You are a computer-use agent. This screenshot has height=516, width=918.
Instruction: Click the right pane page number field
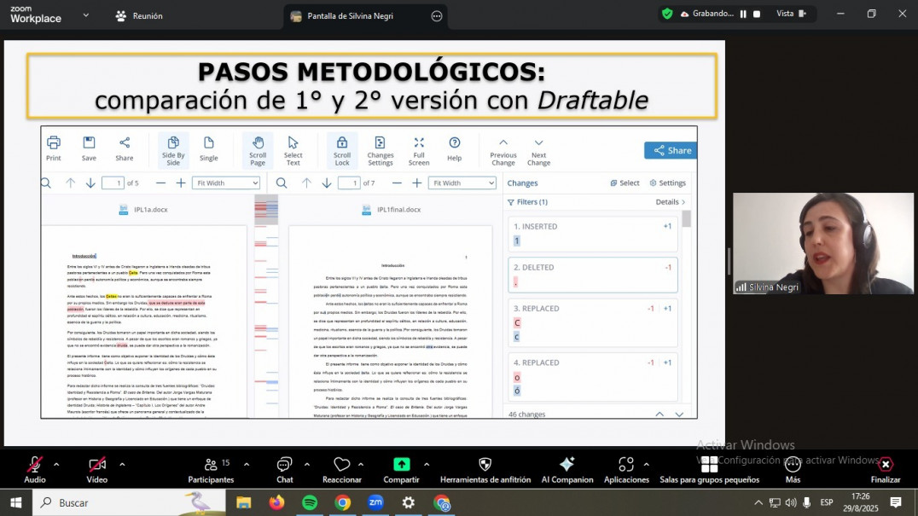tap(349, 183)
